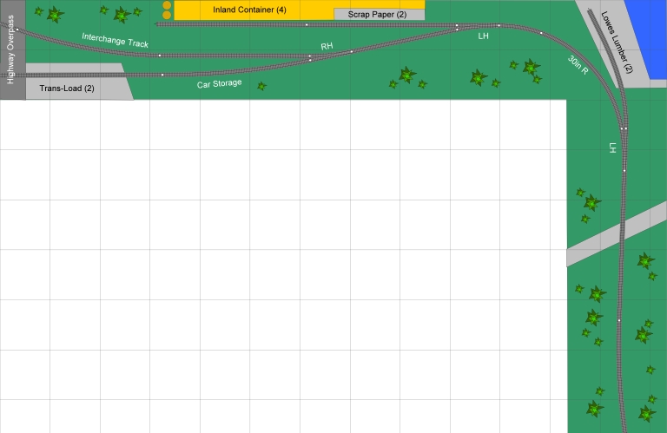Image resolution: width=667 pixels, height=433 pixels.
Task: Select the Car Storage label
Action: 219,84
